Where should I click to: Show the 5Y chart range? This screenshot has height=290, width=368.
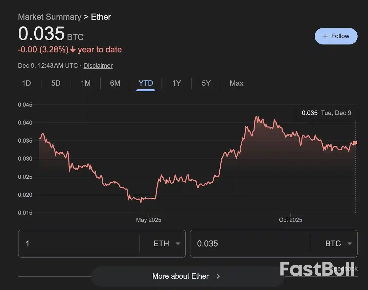(x=206, y=83)
